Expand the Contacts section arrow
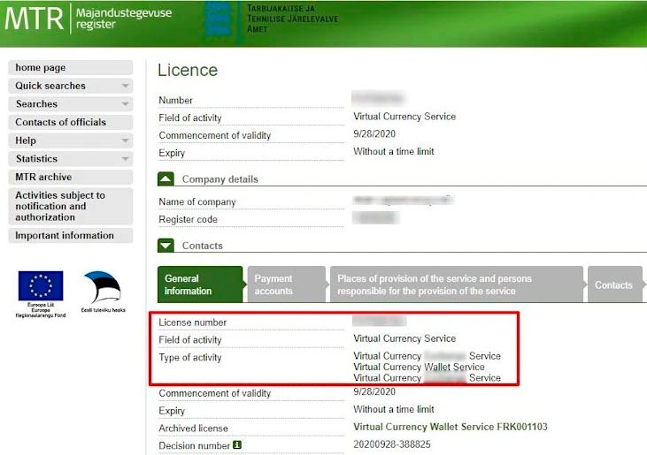 [166, 246]
